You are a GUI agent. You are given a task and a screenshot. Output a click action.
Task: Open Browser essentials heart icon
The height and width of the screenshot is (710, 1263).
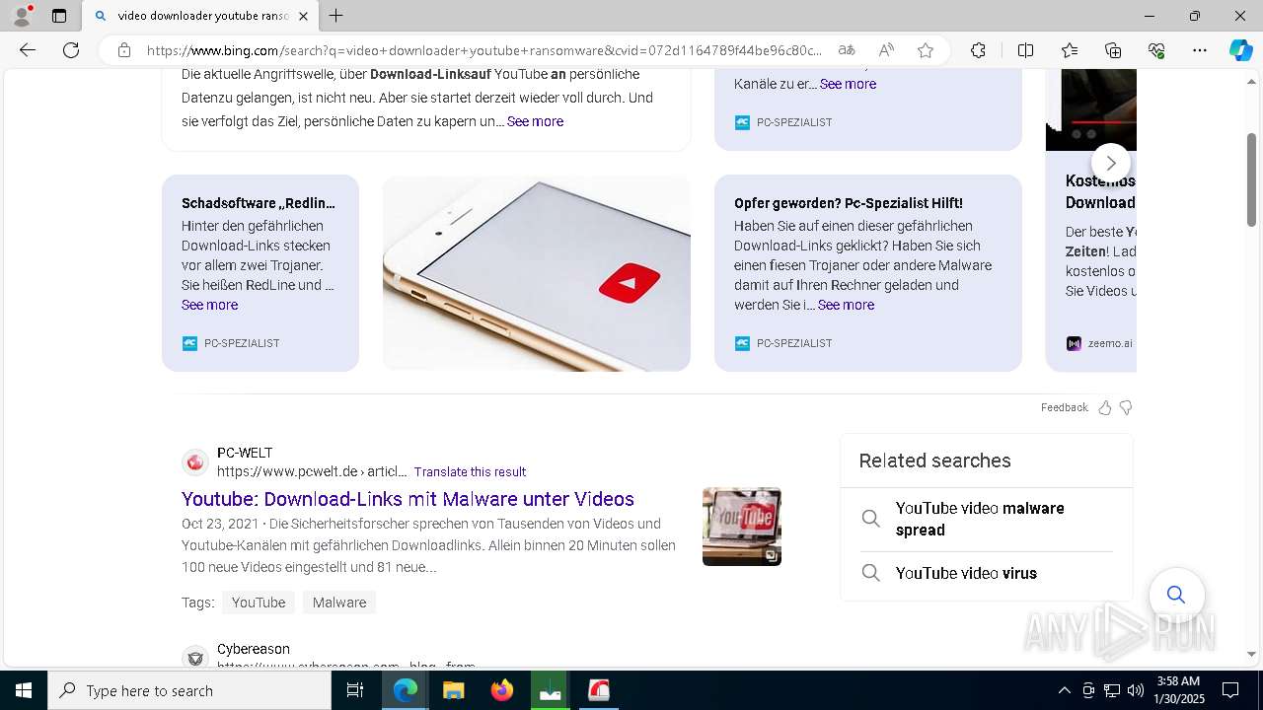click(x=1156, y=50)
